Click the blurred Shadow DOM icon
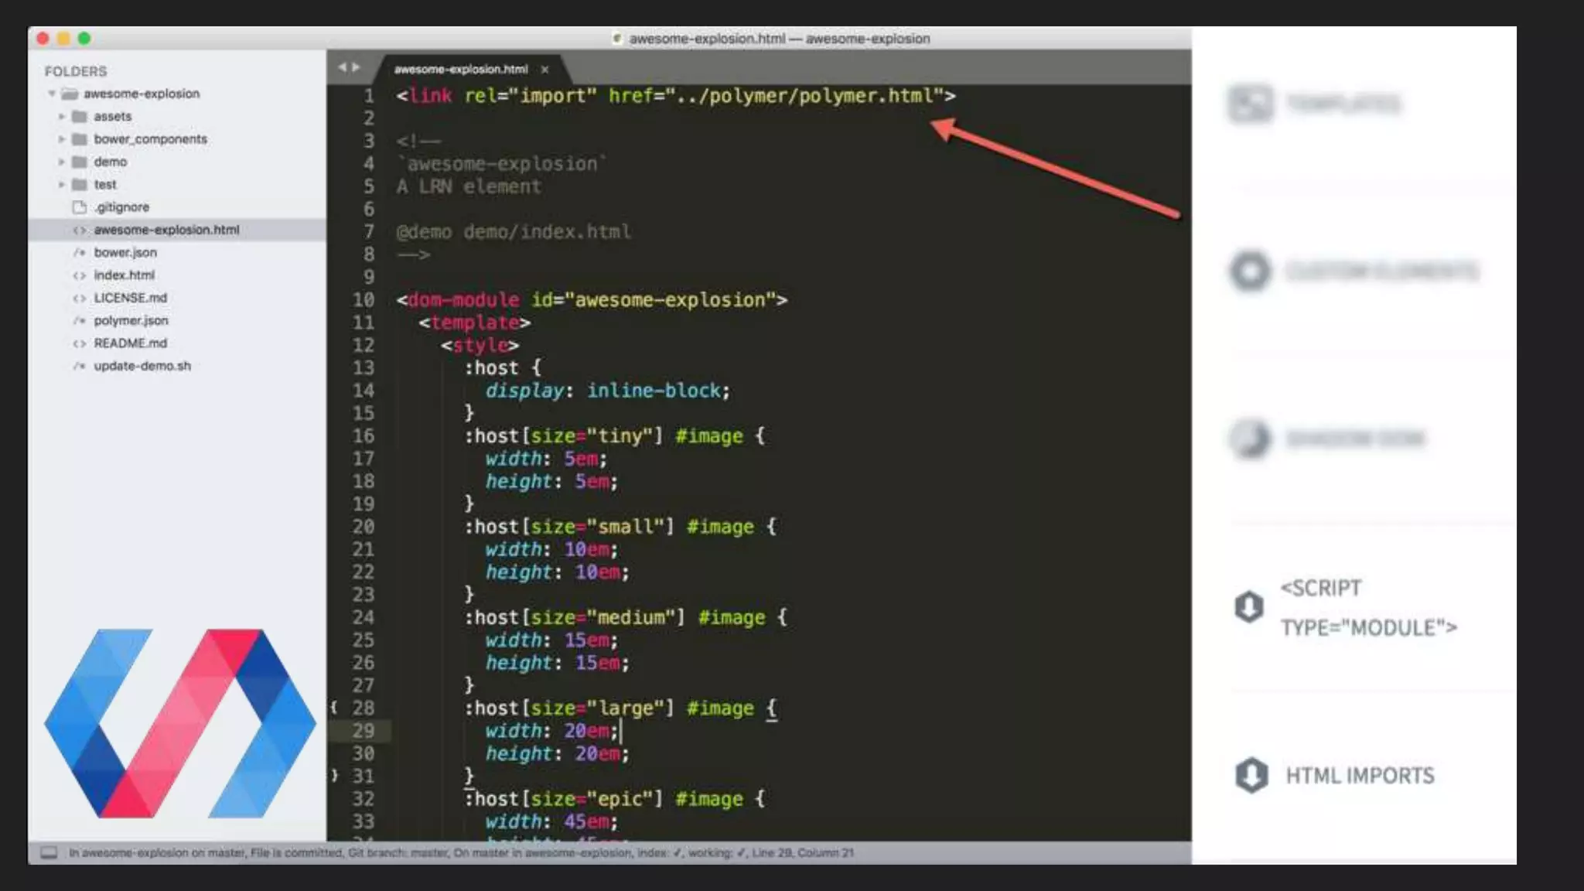 tap(1250, 439)
